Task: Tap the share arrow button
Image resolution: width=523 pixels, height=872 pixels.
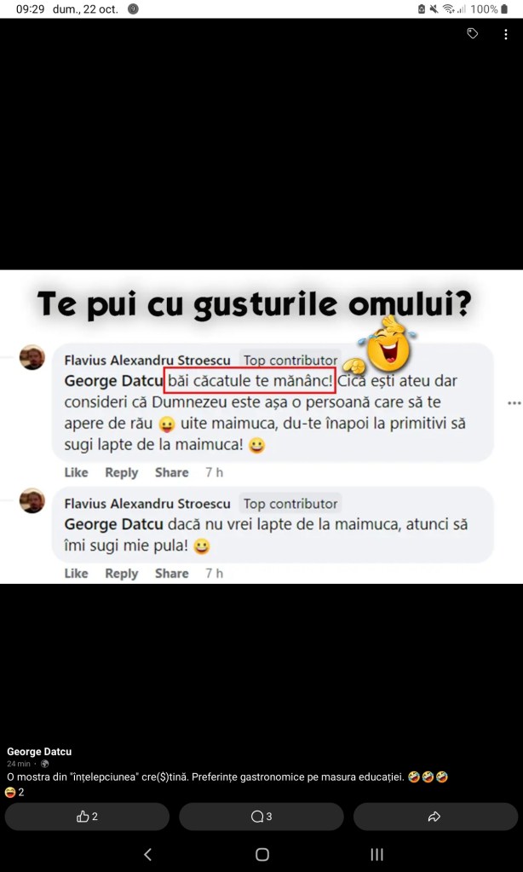Action: click(435, 817)
